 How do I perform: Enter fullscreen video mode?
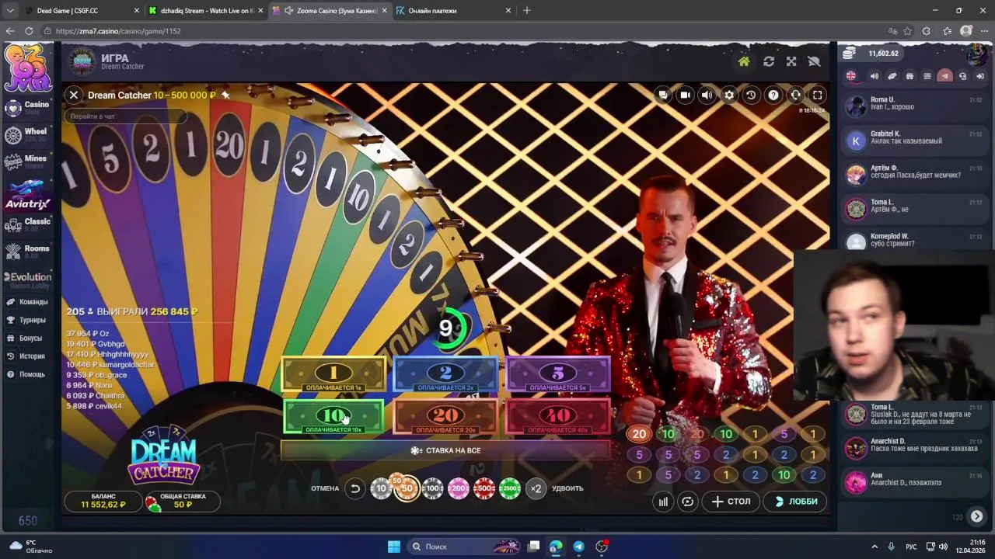[x=818, y=95]
